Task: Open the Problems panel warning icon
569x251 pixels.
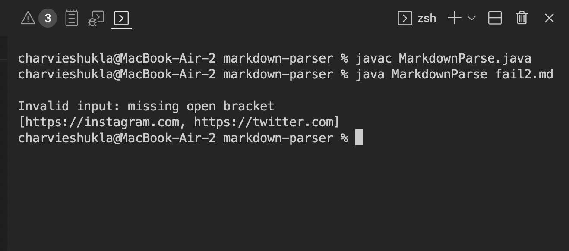Action: click(28, 18)
